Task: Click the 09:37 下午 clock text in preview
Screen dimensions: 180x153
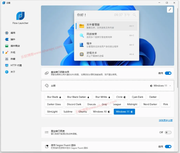Action: point(122,15)
